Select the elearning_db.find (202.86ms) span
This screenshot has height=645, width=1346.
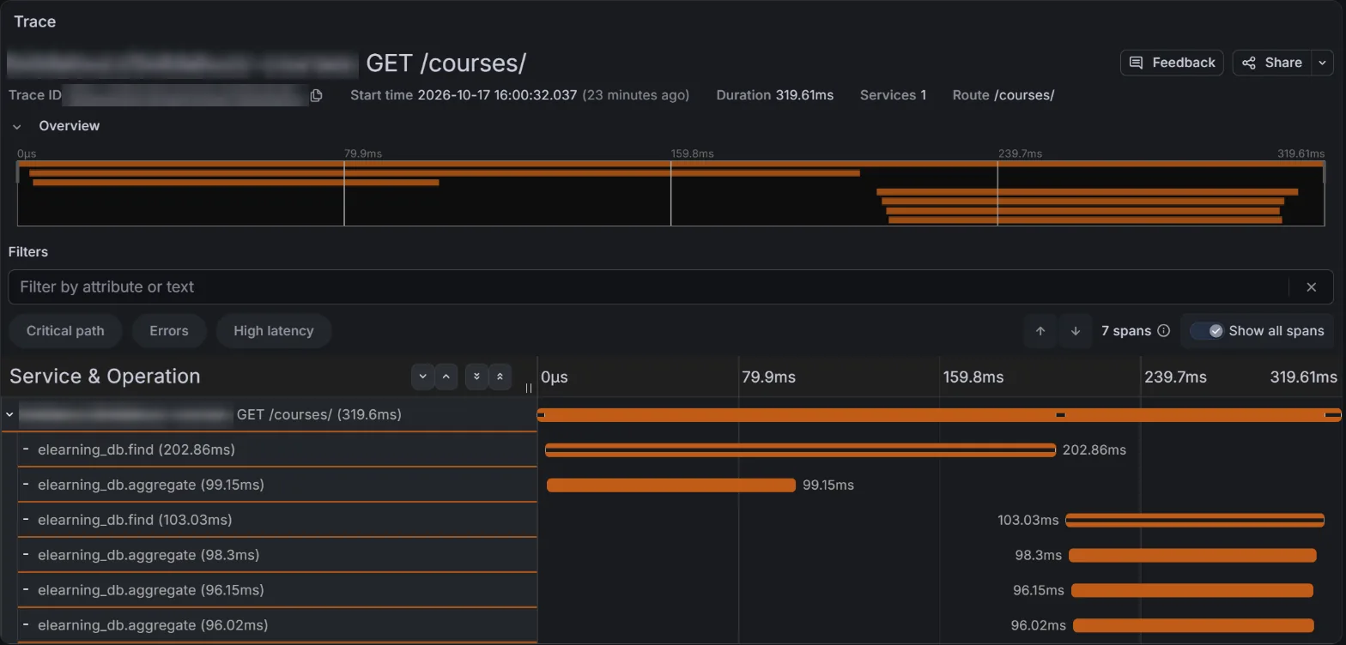(276, 449)
